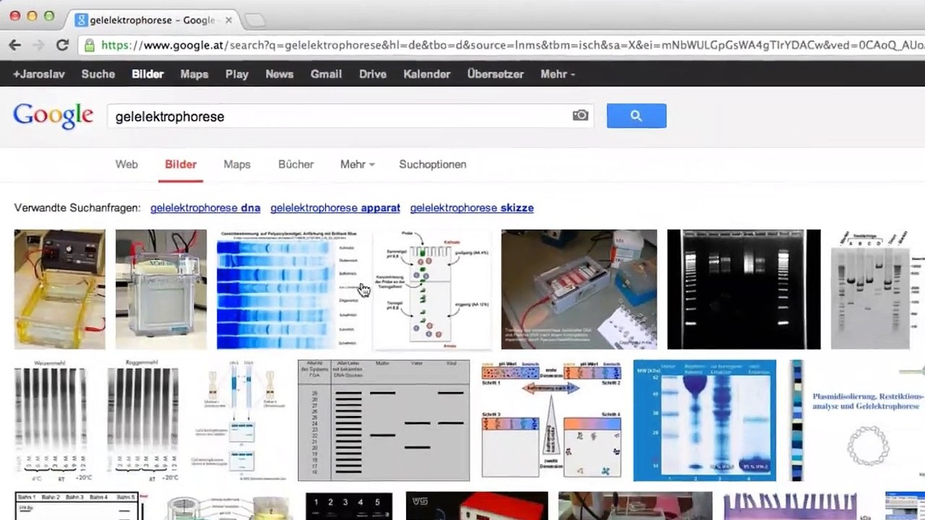Click the browser forward arrow
This screenshot has height=520, width=925.
tap(38, 45)
